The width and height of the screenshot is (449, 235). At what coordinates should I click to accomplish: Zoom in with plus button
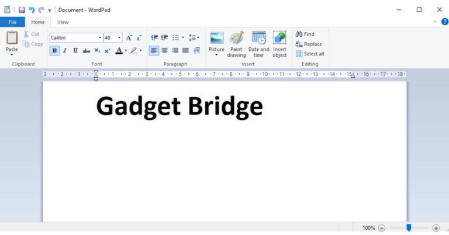pyautogui.click(x=436, y=228)
